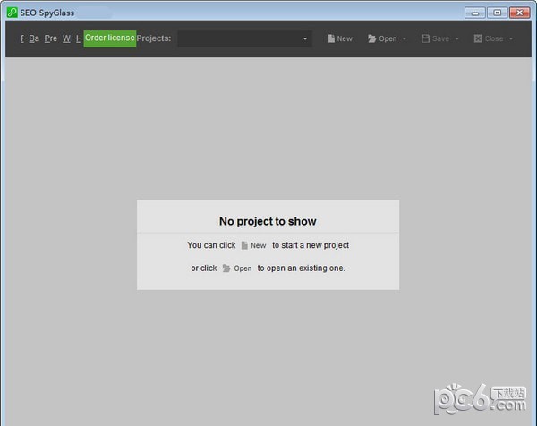
Task: Click the Close project toolbar button
Action: 489,38
